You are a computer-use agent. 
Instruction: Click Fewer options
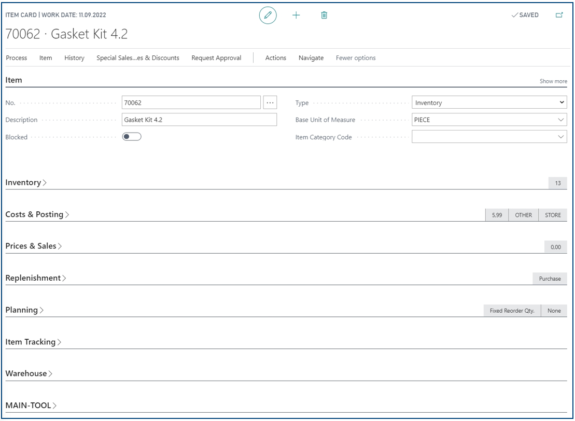pyautogui.click(x=356, y=58)
